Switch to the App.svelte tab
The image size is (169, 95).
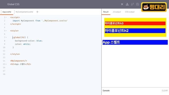coord(7,12)
